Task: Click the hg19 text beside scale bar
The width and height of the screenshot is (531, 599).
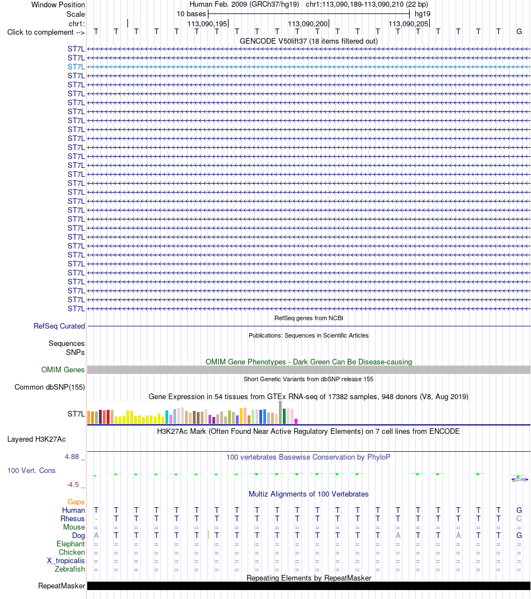Action: [x=422, y=14]
